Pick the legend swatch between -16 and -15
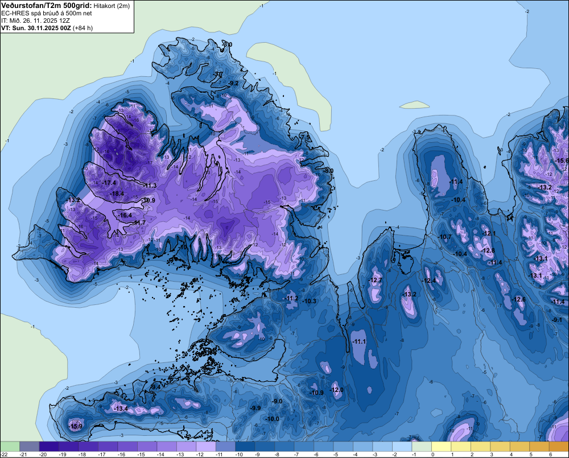The width and height of the screenshot is (569, 458). tap(127, 446)
